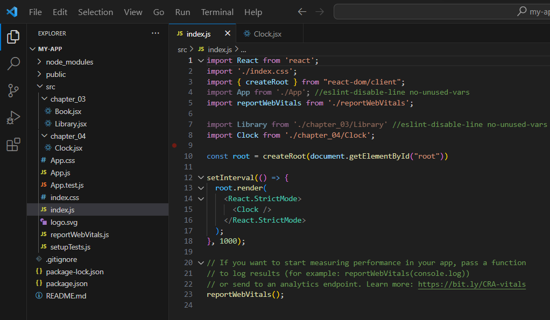The height and width of the screenshot is (320, 550).
Task: Click the React icon on Clock.jsx tab
Action: 248,34
